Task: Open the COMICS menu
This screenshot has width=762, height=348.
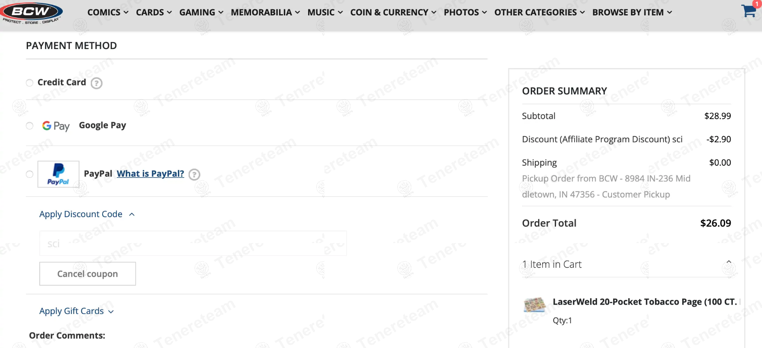Action: (x=108, y=13)
